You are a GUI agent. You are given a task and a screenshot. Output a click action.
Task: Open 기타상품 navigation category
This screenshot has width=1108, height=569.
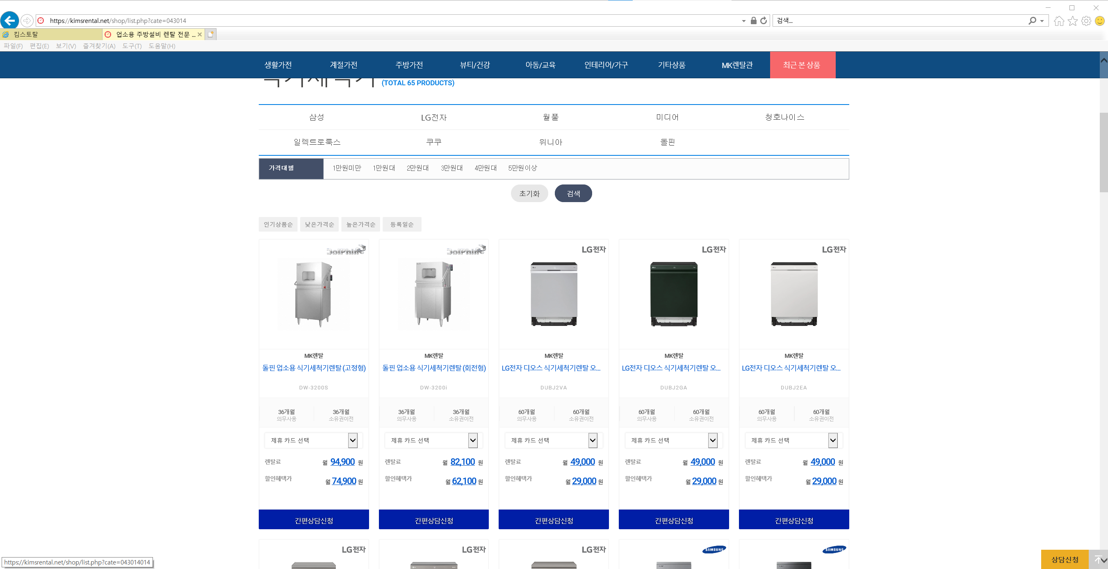pos(672,65)
